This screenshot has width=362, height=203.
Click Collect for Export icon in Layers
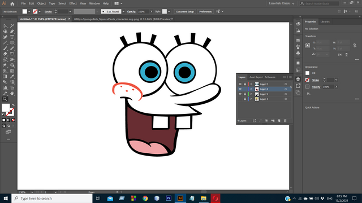point(255,121)
